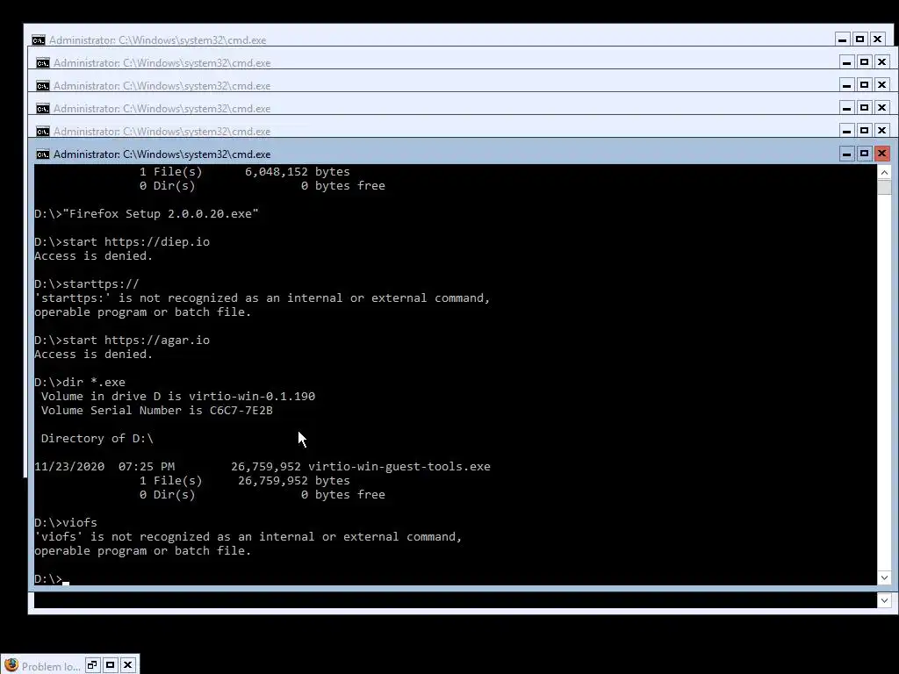Click the cmd icon of the inactive window directly behind the active one
The image size is (899, 674).
[x=42, y=132]
